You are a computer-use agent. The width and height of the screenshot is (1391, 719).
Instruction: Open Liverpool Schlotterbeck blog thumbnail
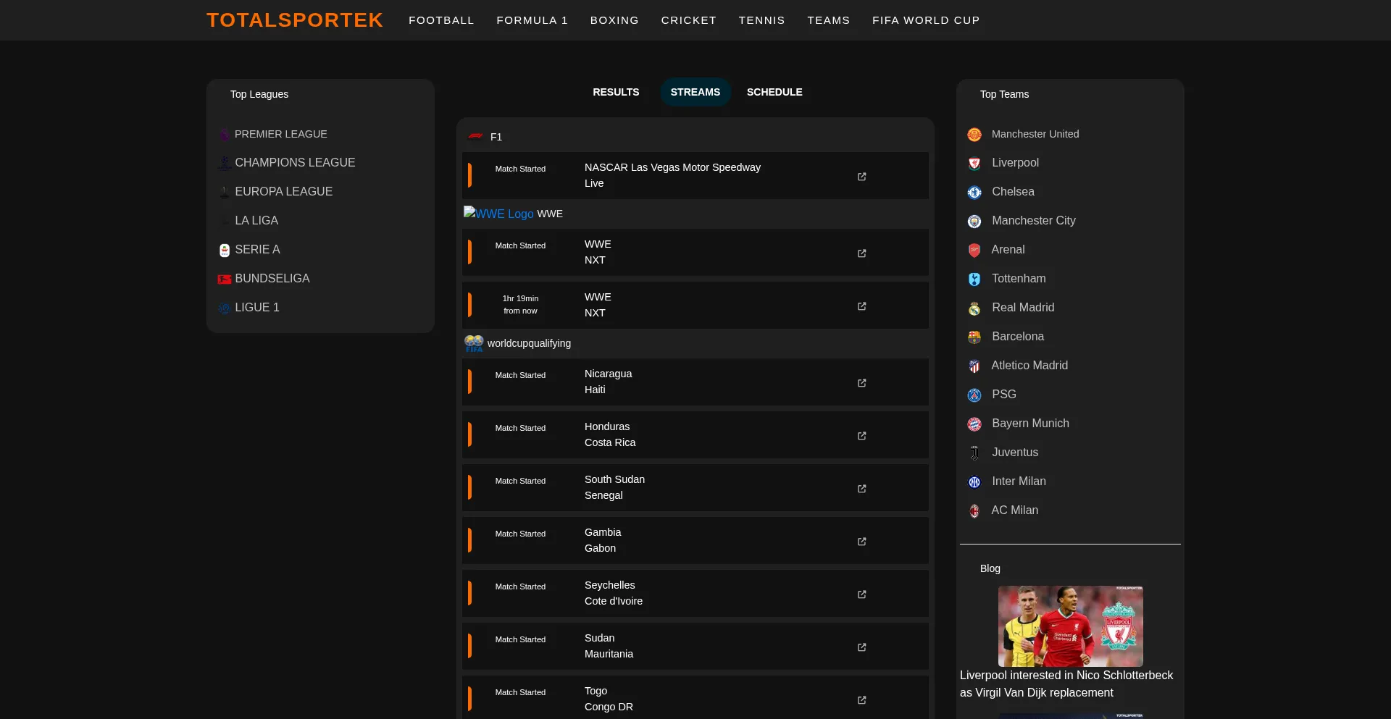(1070, 626)
